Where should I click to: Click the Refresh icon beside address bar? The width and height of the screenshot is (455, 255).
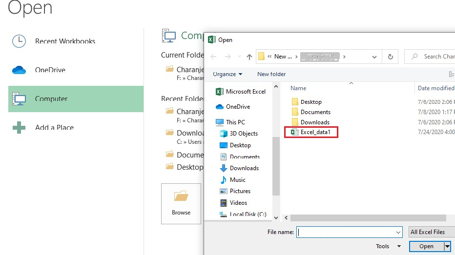tap(390, 57)
